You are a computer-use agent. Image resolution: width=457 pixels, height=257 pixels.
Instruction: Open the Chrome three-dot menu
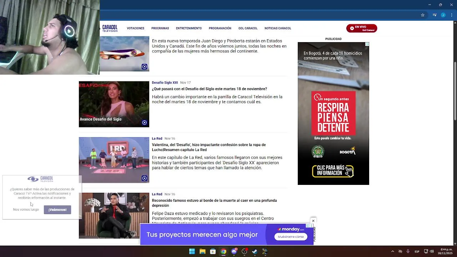(452, 15)
